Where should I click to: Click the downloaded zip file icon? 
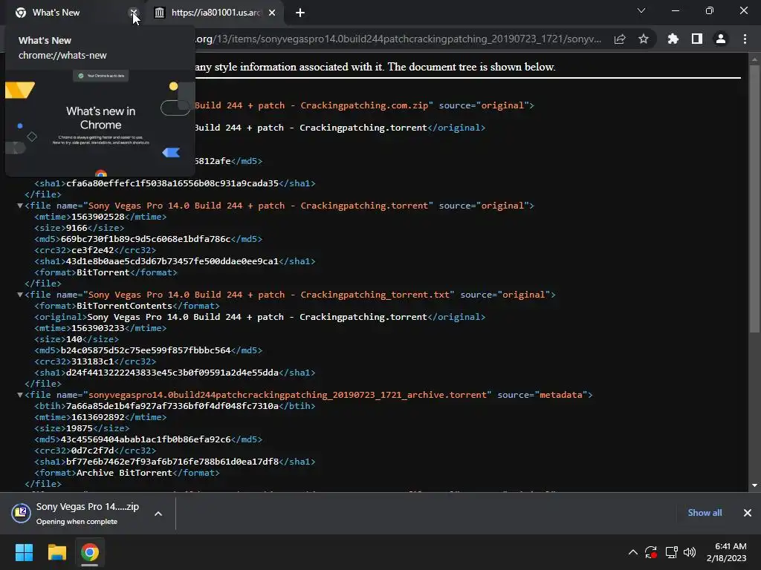(22, 514)
